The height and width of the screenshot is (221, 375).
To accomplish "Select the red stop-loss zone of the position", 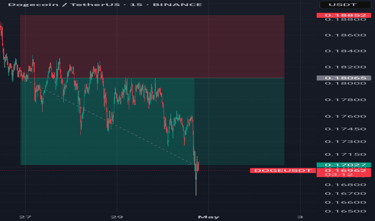I will (152, 47).
